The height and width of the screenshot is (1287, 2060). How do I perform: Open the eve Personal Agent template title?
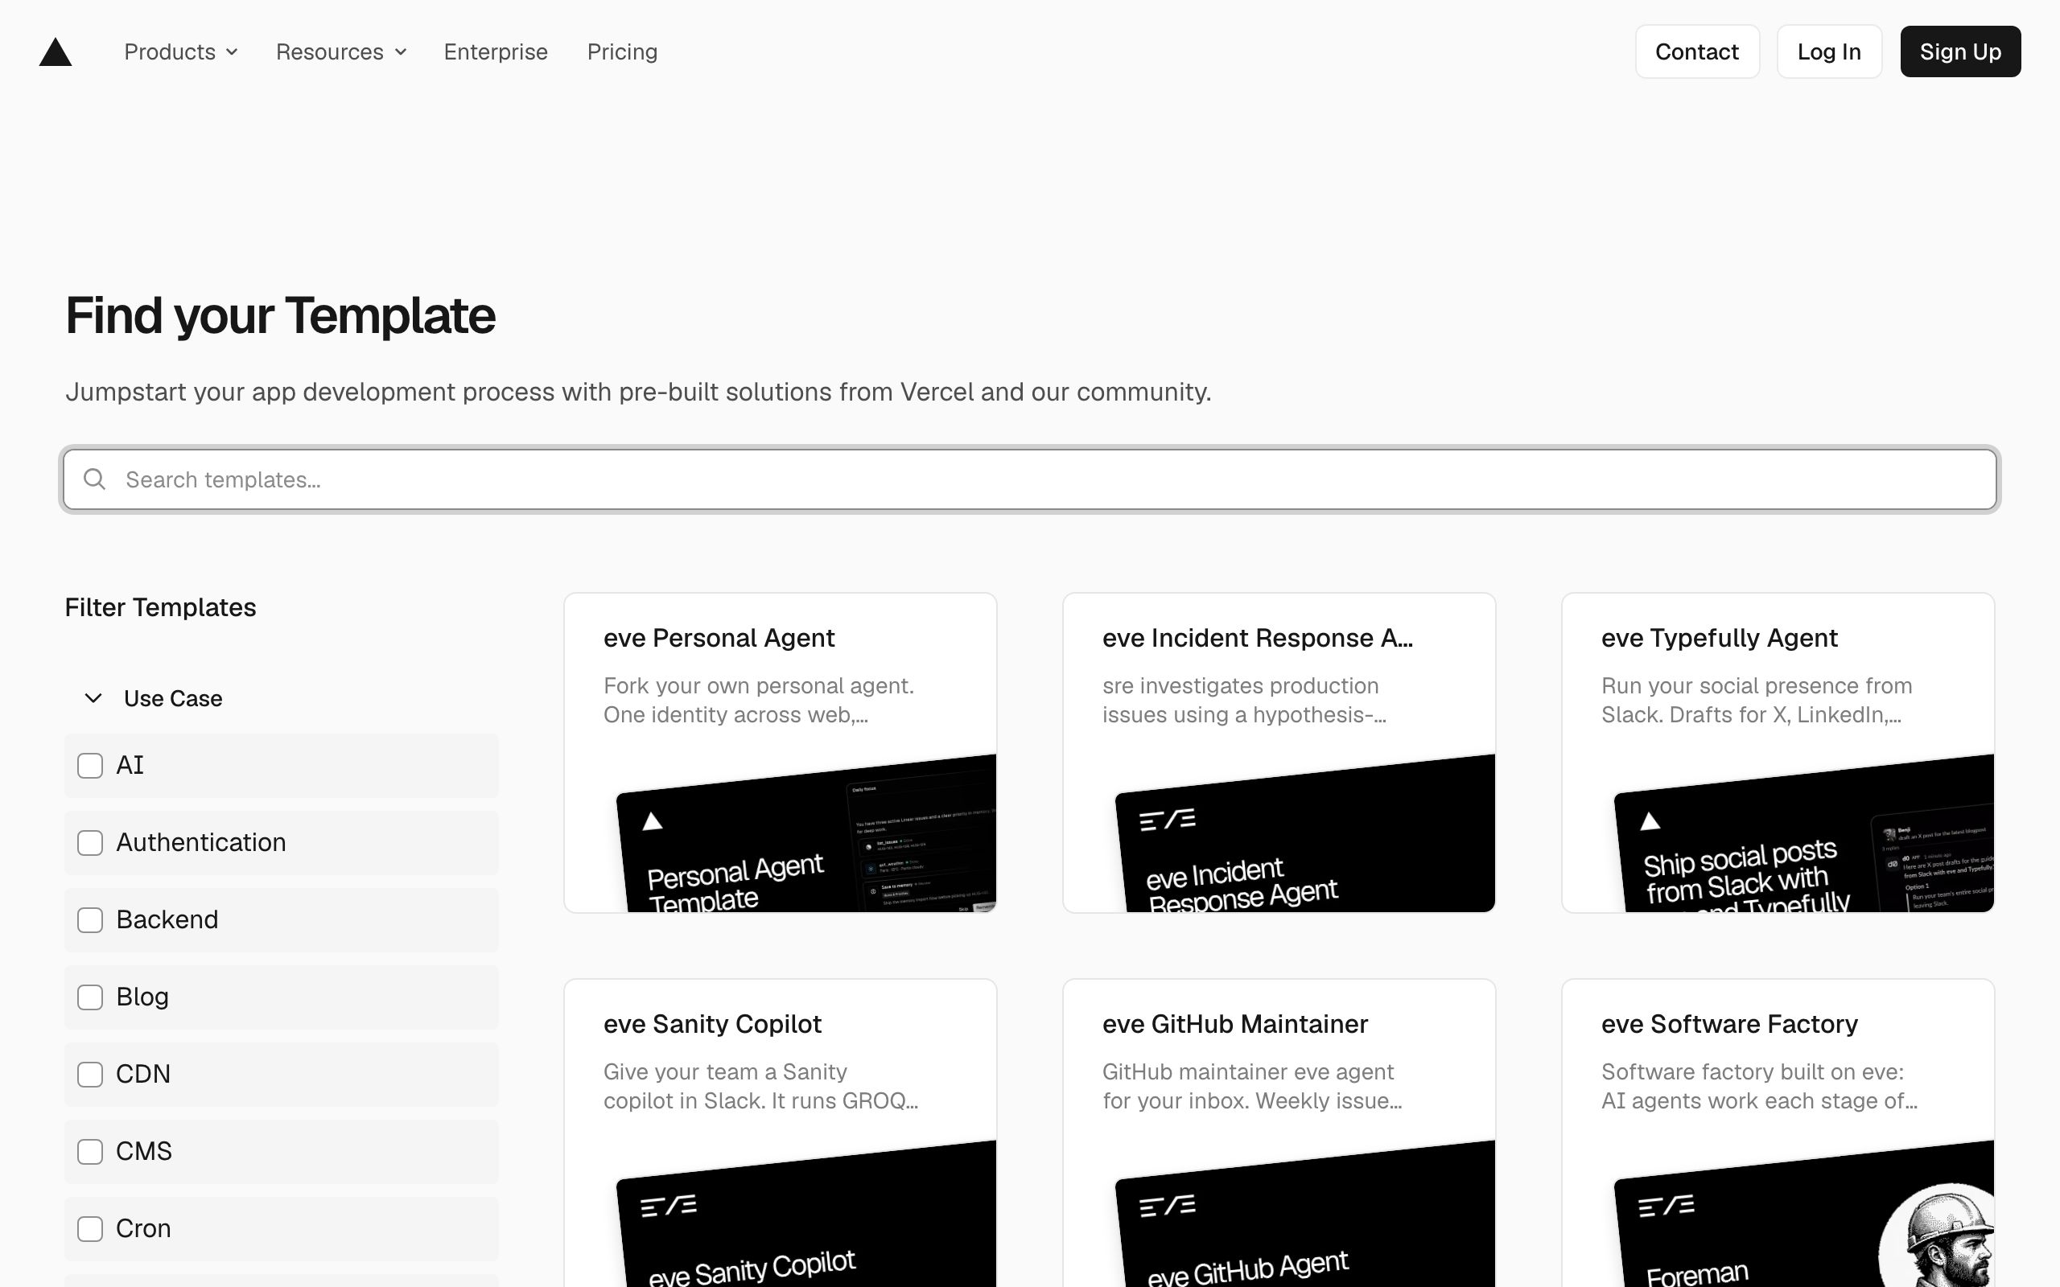[x=719, y=638]
